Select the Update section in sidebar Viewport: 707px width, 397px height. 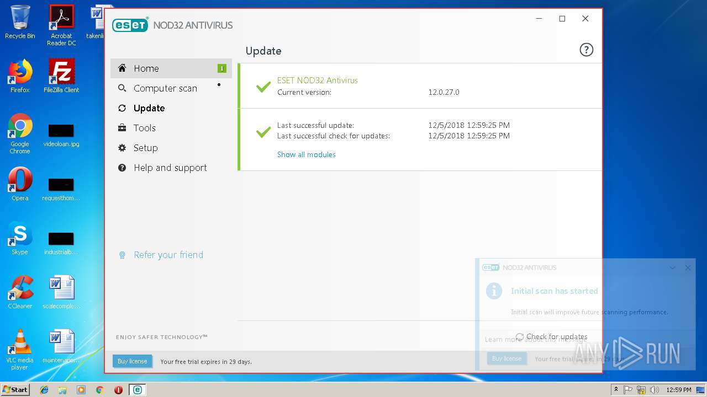171,108
